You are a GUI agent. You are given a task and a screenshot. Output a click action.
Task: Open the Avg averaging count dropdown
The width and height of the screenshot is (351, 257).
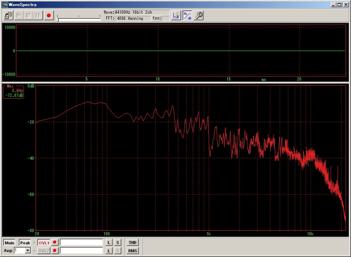(x=28, y=250)
